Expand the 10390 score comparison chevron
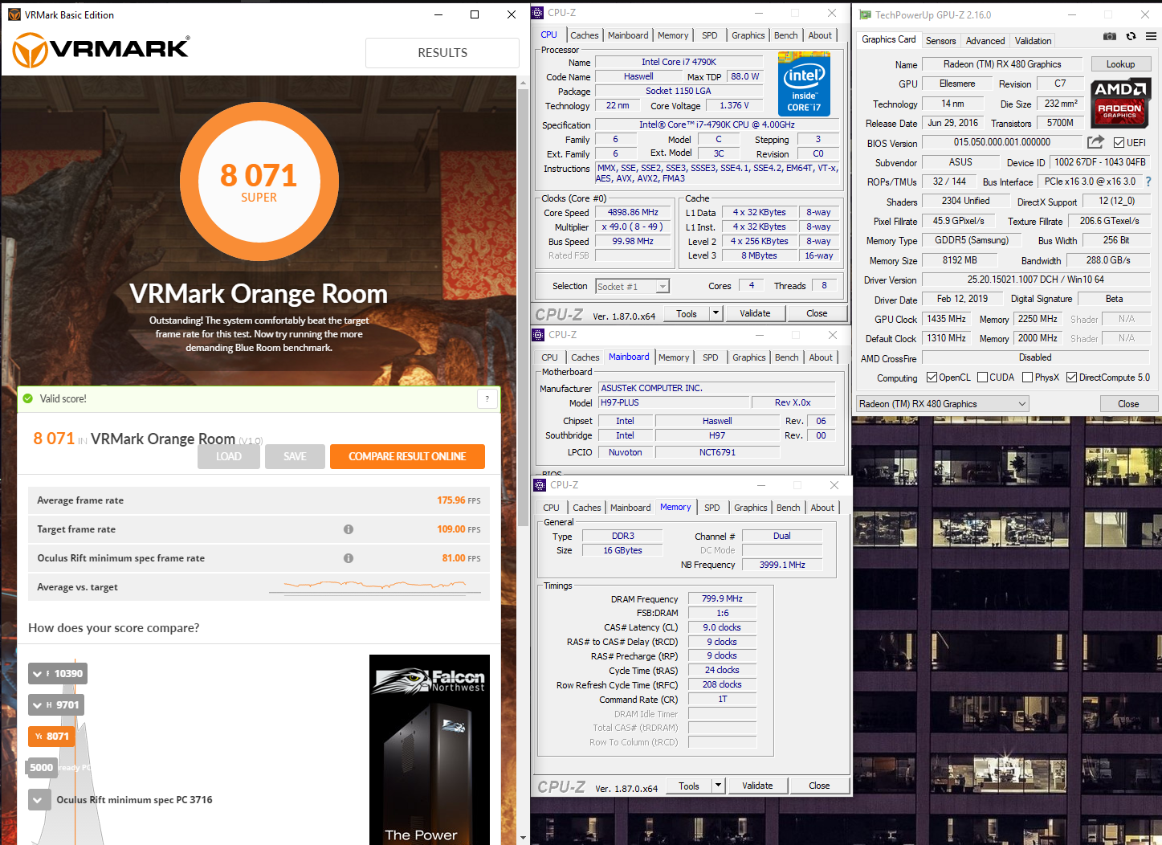 (37, 674)
